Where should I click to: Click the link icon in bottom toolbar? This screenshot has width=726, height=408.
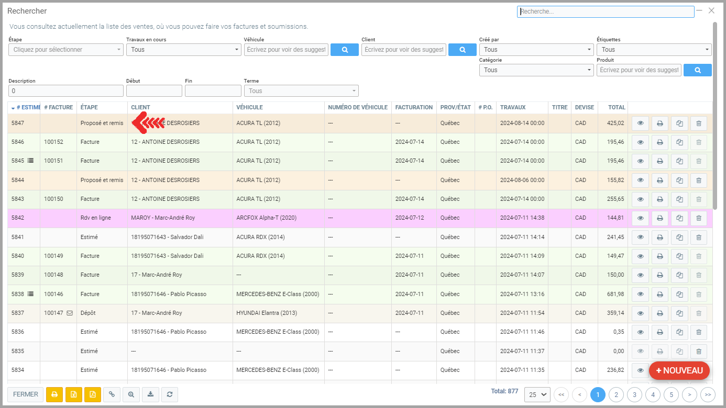point(112,394)
